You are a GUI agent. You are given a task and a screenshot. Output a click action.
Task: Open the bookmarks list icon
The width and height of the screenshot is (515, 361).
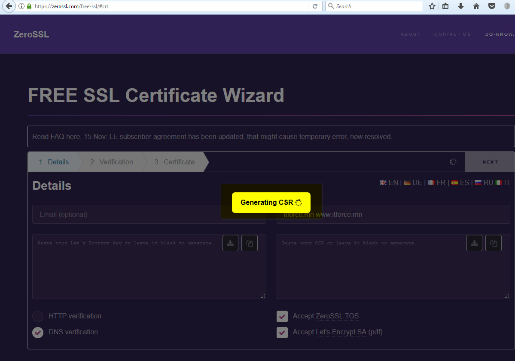coord(445,6)
